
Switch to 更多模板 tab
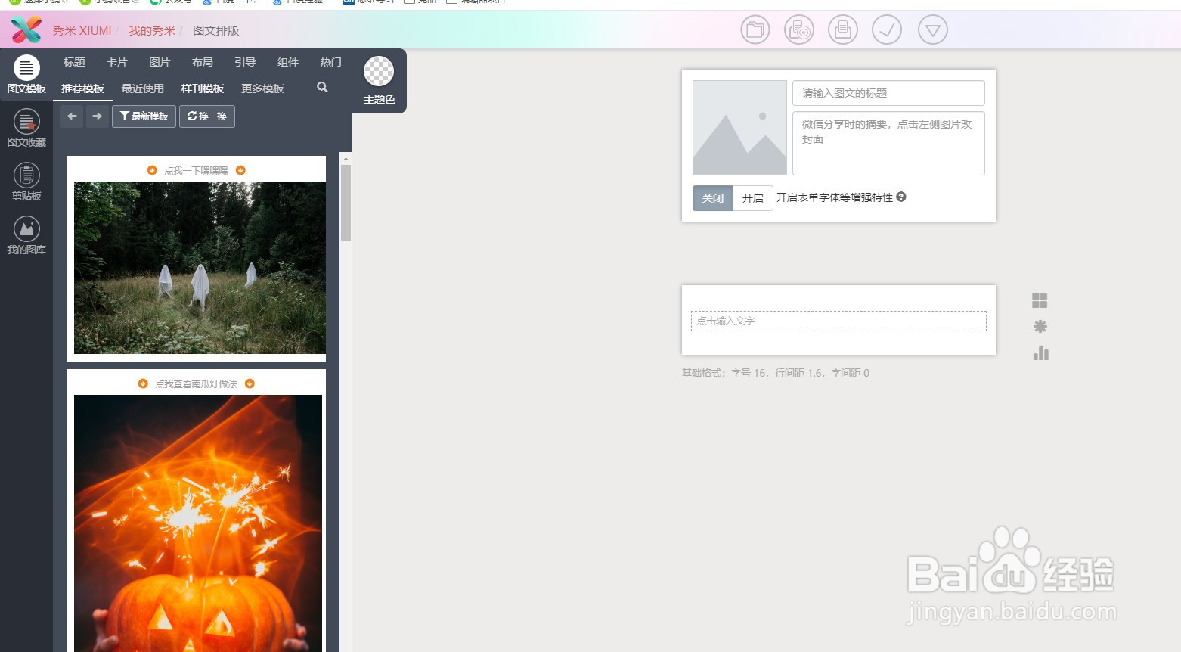pyautogui.click(x=262, y=88)
